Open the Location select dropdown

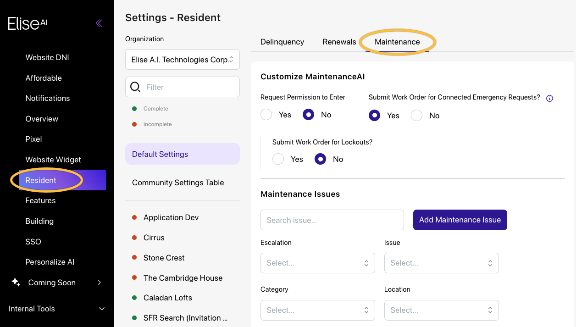click(x=442, y=310)
